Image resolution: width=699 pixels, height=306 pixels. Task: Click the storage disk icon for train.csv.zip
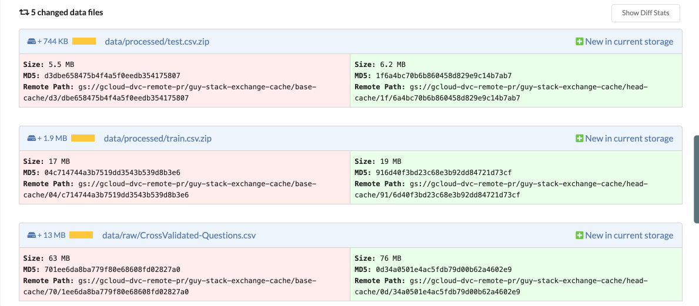coord(32,139)
